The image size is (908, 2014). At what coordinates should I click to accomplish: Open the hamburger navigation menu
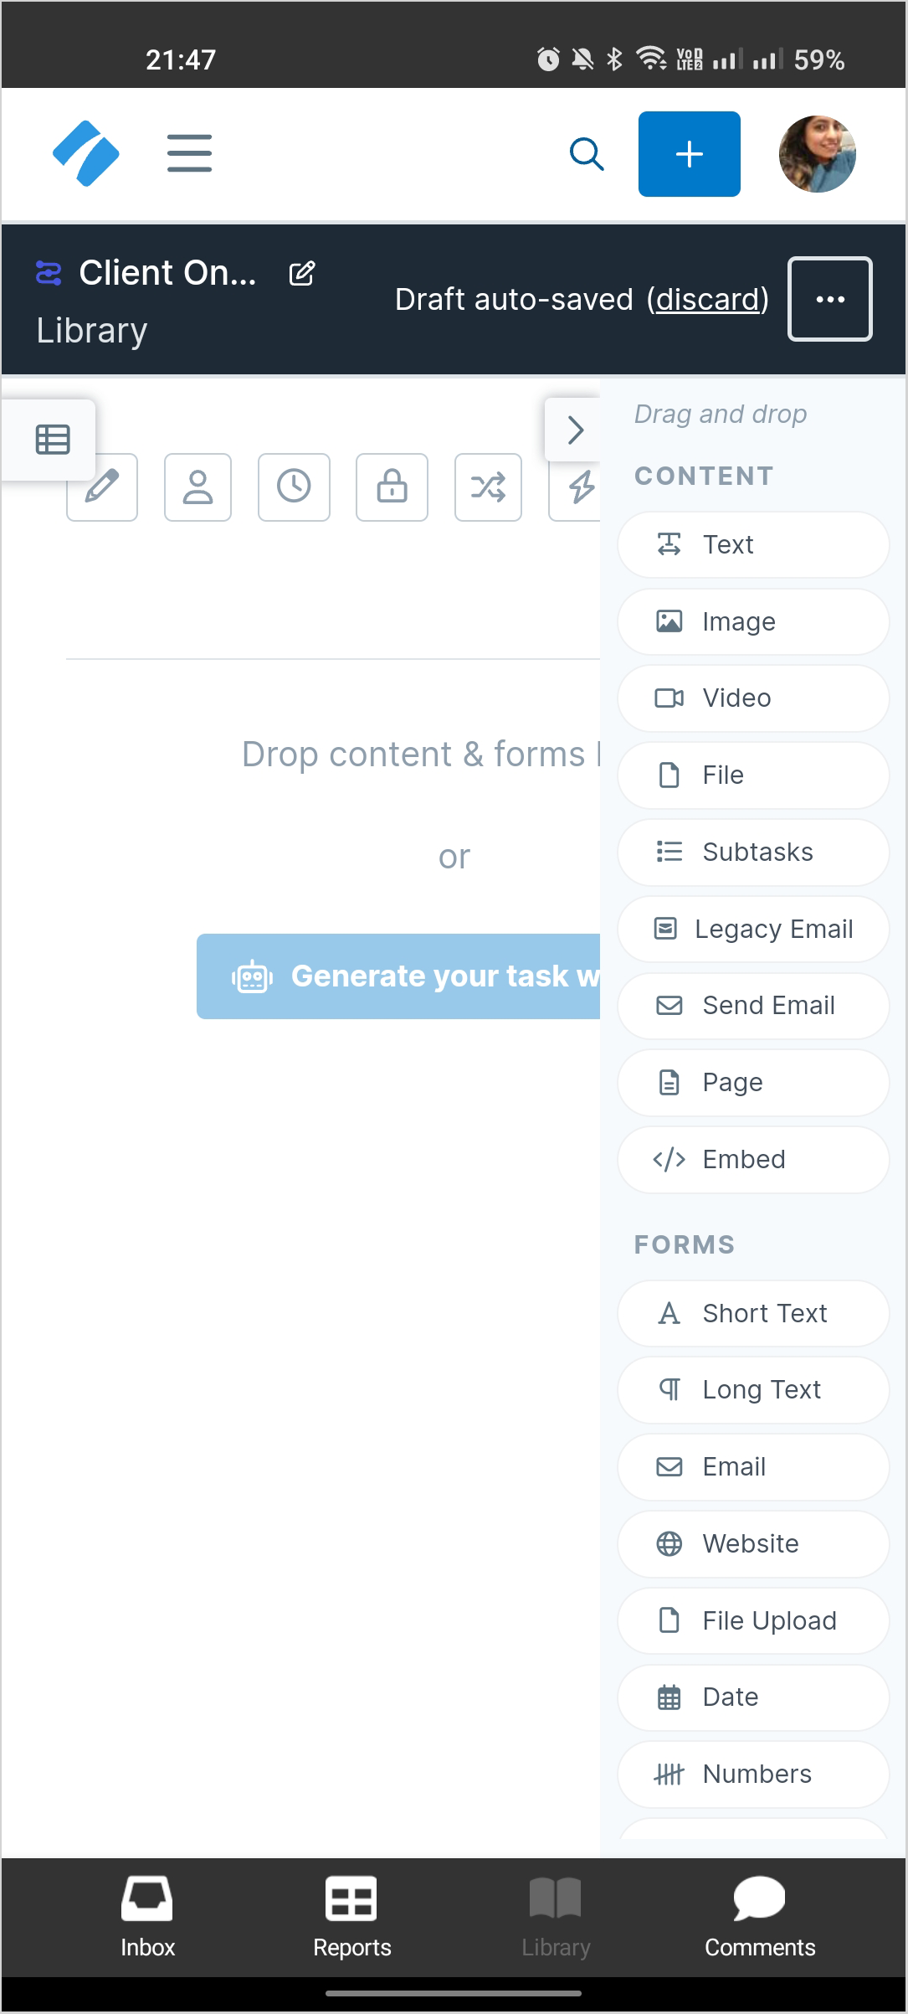tap(189, 153)
